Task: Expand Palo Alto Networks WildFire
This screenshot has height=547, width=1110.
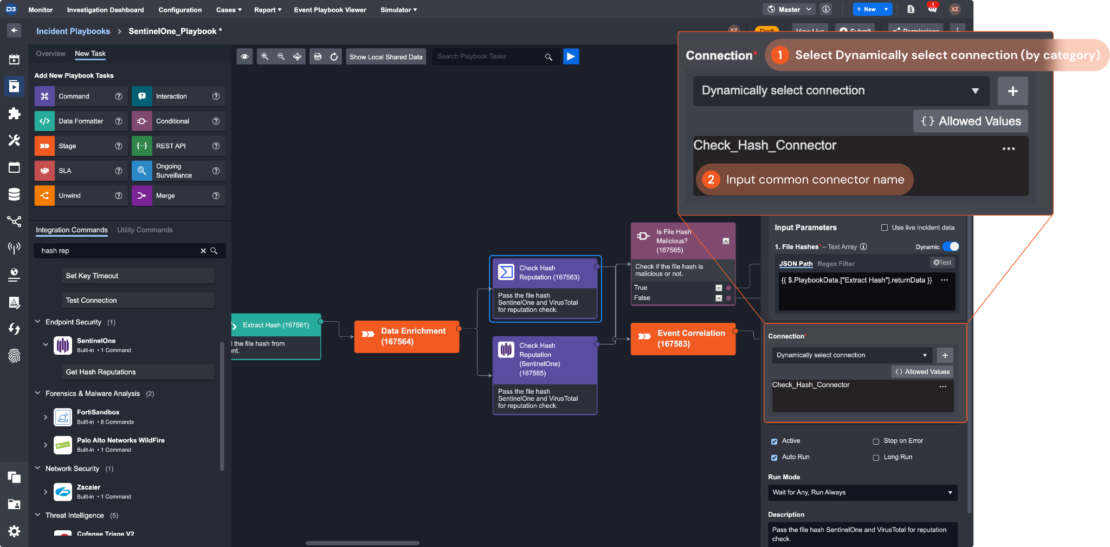Action: click(x=46, y=445)
